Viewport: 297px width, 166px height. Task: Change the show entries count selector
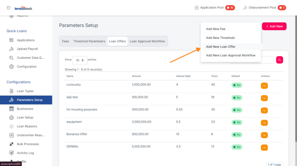coord(79,60)
